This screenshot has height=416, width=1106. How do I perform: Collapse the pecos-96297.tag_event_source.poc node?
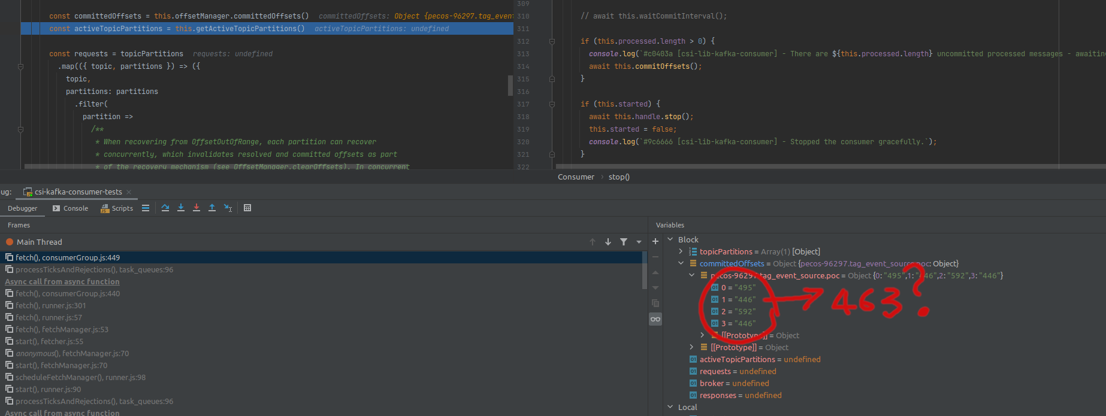(692, 275)
